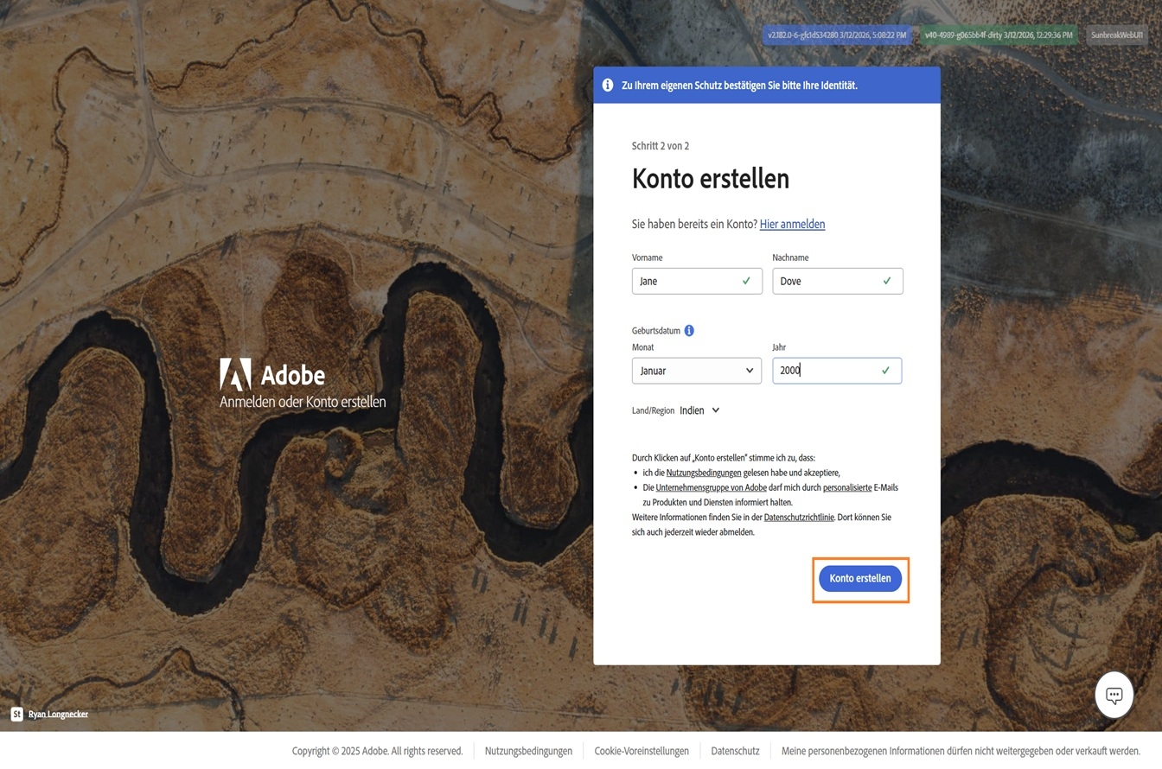Click the green checkmark in the Jahr field
The width and height of the screenshot is (1162, 769).
point(884,370)
